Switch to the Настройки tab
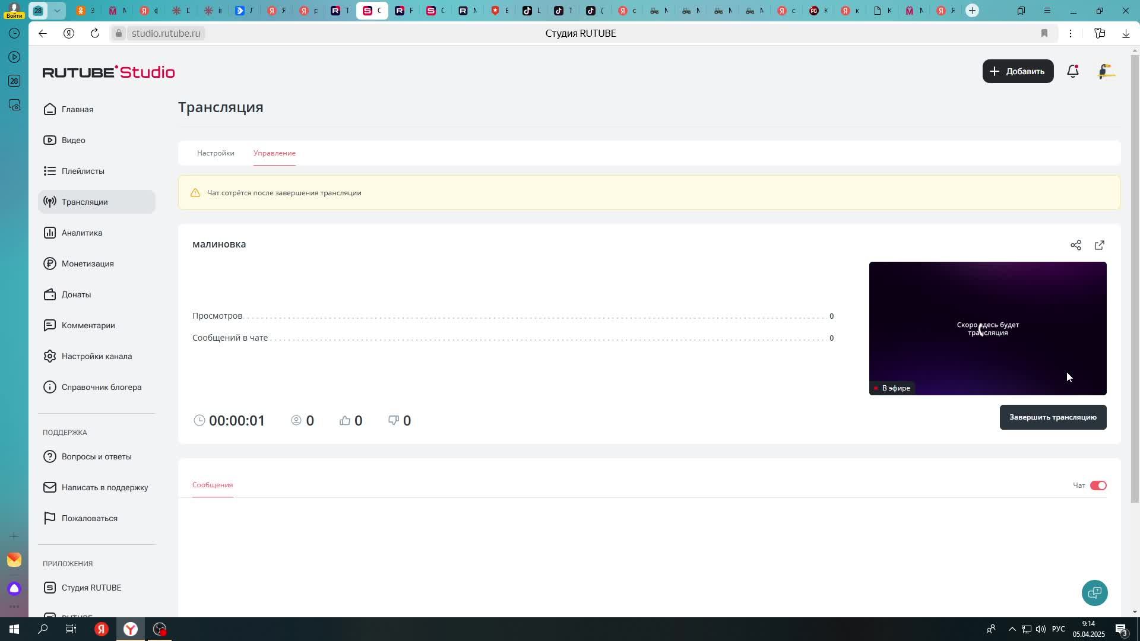Image resolution: width=1140 pixels, height=641 pixels. 216,153
